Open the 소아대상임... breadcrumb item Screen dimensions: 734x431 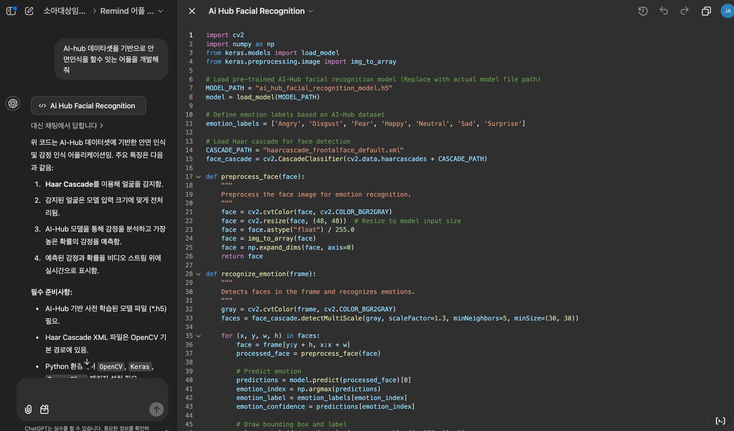tap(64, 11)
